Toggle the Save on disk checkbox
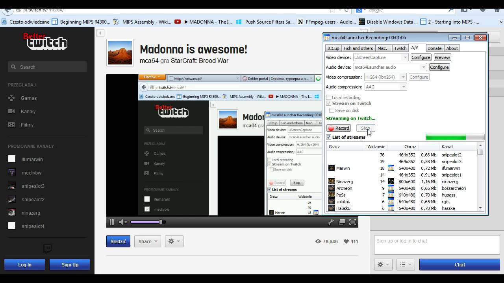504x283 pixels. click(332, 110)
